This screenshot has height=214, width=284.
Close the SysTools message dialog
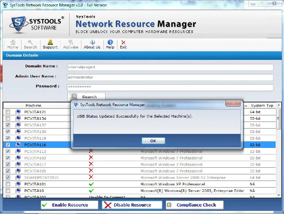(x=233, y=103)
